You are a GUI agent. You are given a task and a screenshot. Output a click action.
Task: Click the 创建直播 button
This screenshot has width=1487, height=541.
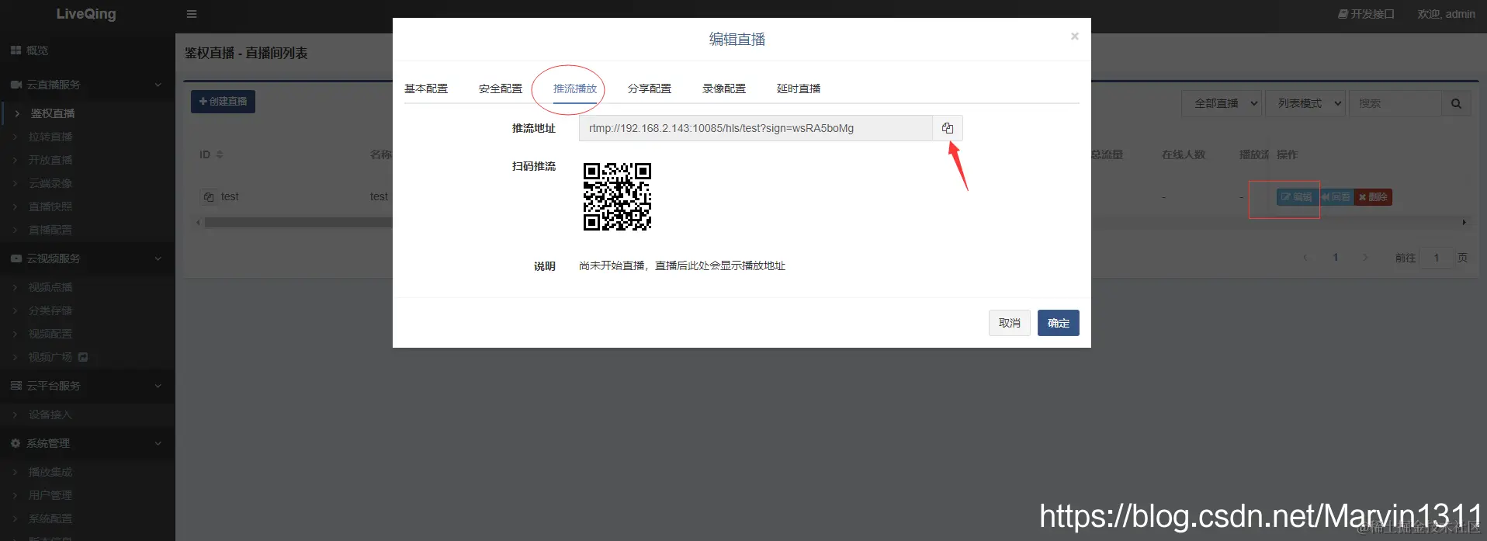[223, 102]
